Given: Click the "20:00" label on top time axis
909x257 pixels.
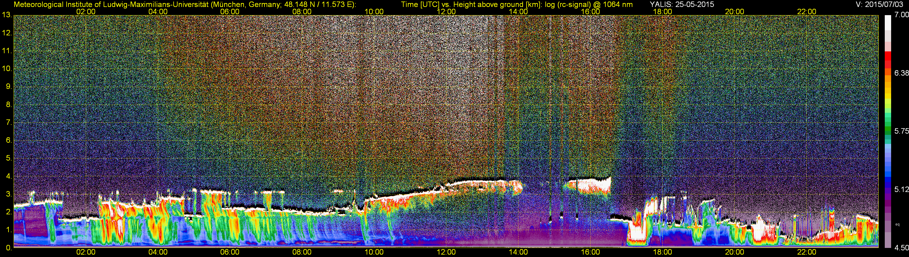Looking at the screenshot, I should pos(734,11).
